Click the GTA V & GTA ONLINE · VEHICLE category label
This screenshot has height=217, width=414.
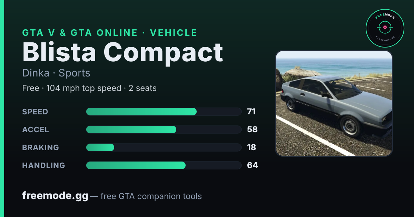point(110,33)
